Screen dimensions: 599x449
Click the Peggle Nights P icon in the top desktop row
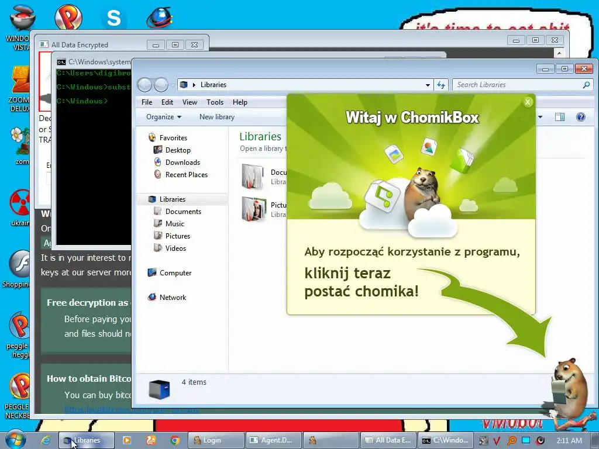click(68, 17)
